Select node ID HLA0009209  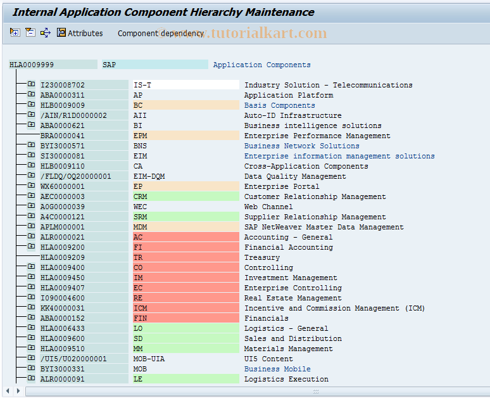pos(84,257)
